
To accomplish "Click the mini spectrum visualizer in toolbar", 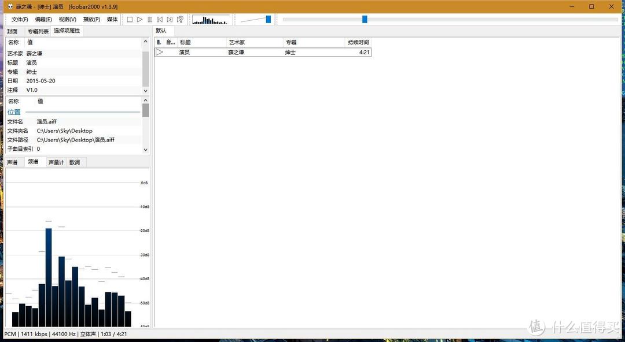I will coord(211,20).
